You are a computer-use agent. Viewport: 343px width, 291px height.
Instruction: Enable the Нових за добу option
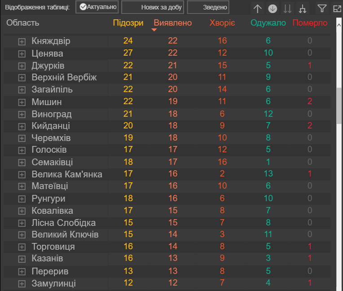pos(153,7)
